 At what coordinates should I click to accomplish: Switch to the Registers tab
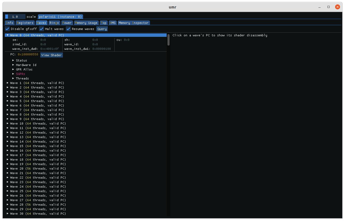pos(25,23)
